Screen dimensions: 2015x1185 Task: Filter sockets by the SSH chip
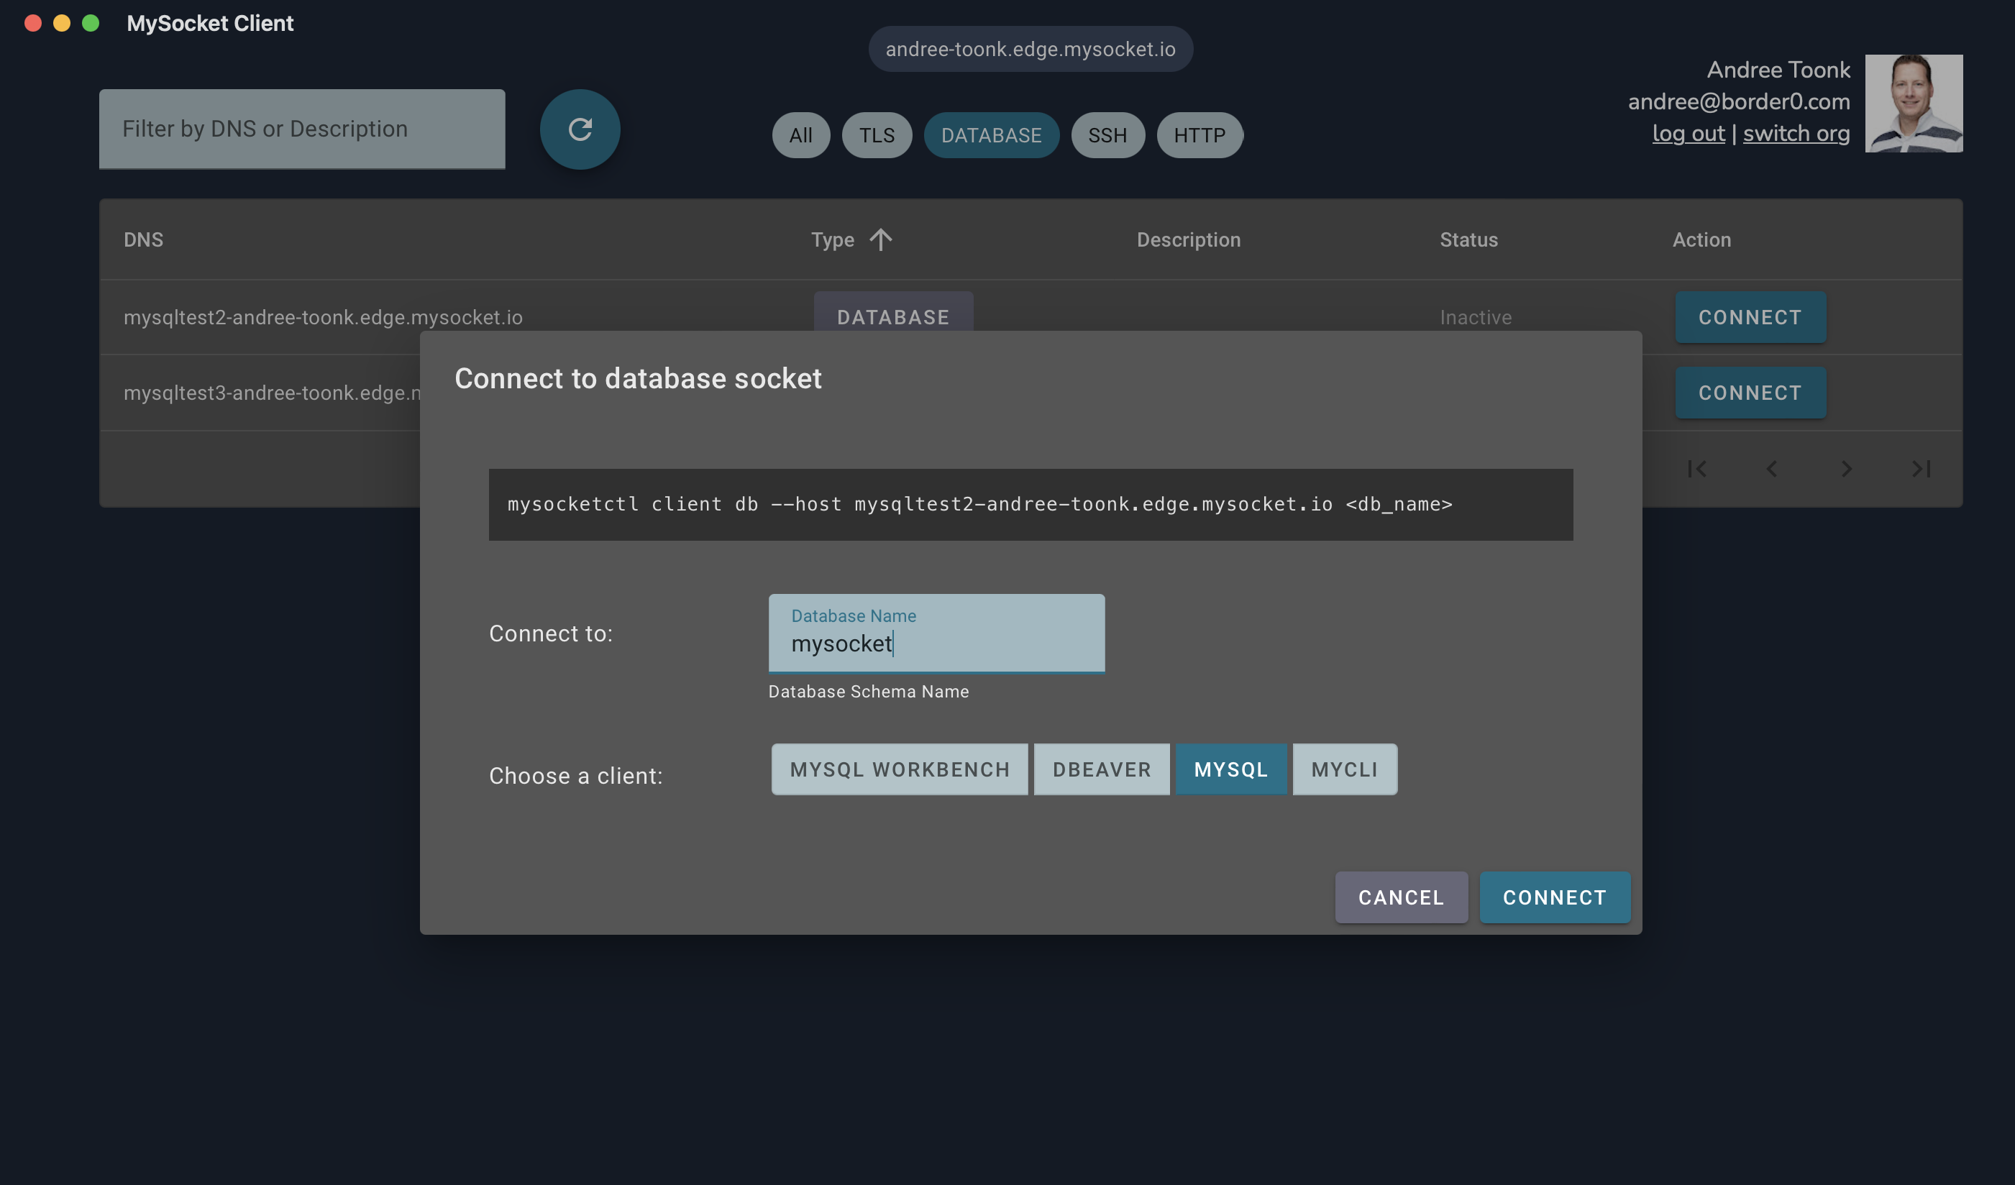pyautogui.click(x=1107, y=135)
